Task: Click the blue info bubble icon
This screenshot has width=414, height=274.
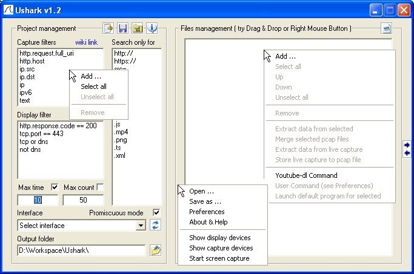Action: (x=152, y=28)
